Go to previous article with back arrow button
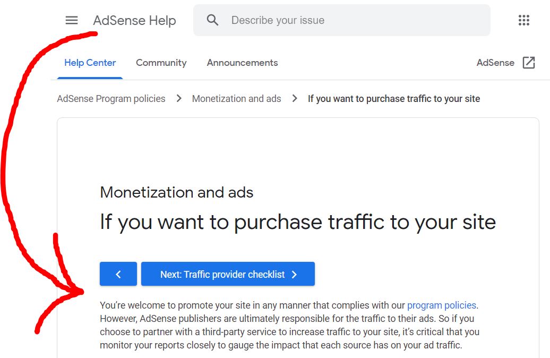550x358 pixels. [x=118, y=274]
